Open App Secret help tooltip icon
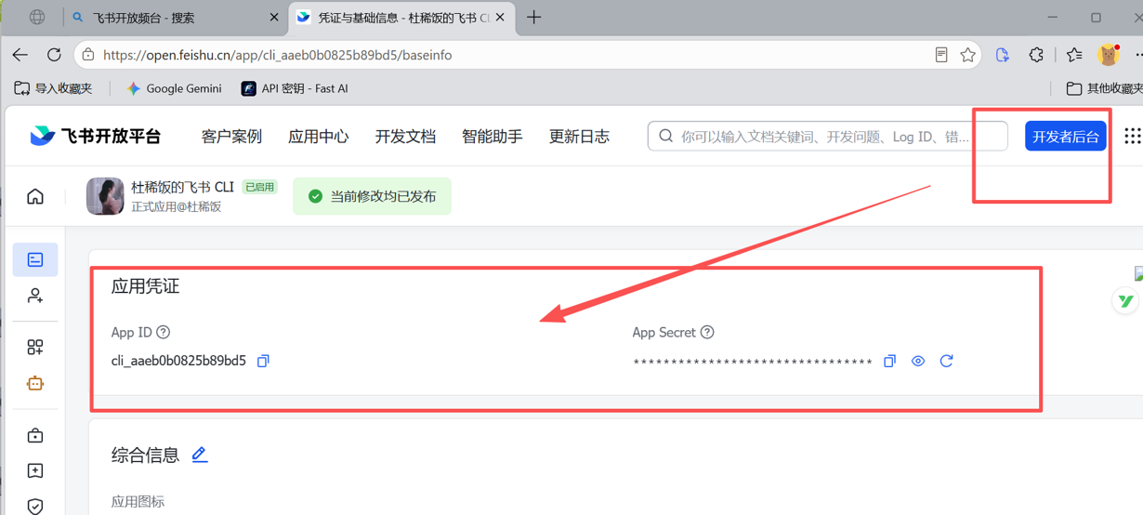This screenshot has height=515, width=1143. pyautogui.click(x=707, y=332)
